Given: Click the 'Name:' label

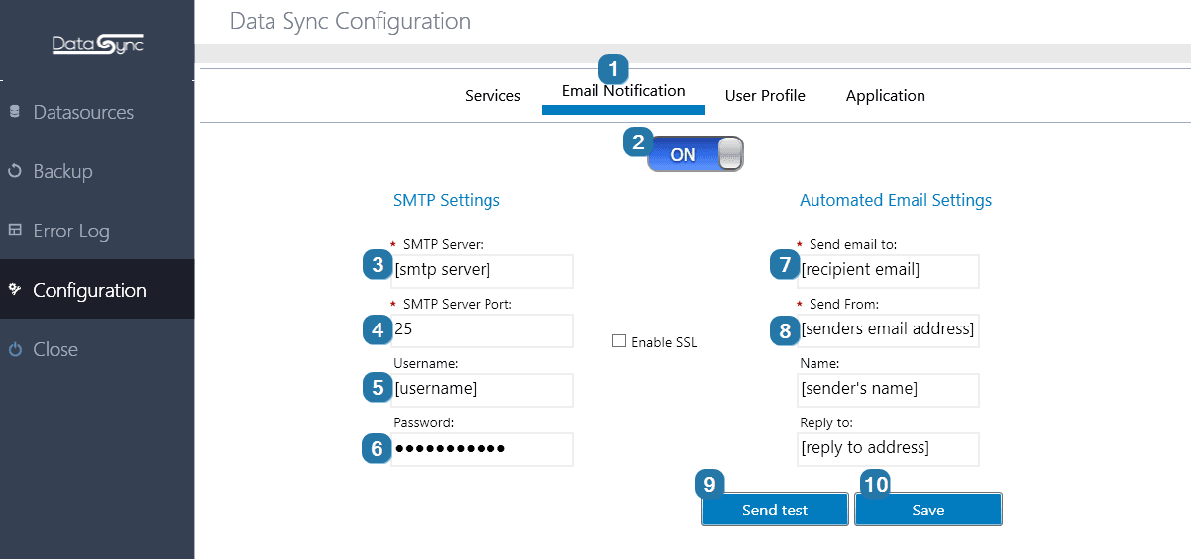Looking at the screenshot, I should (819, 363).
